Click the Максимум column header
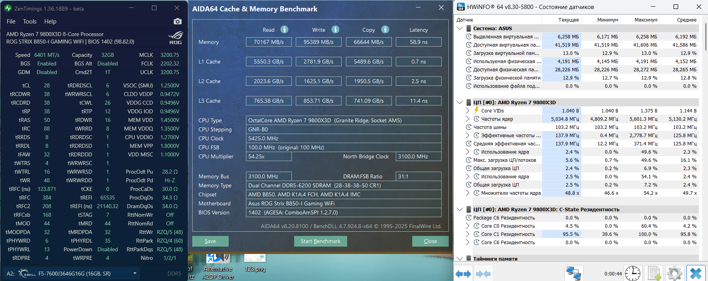 [640, 20]
